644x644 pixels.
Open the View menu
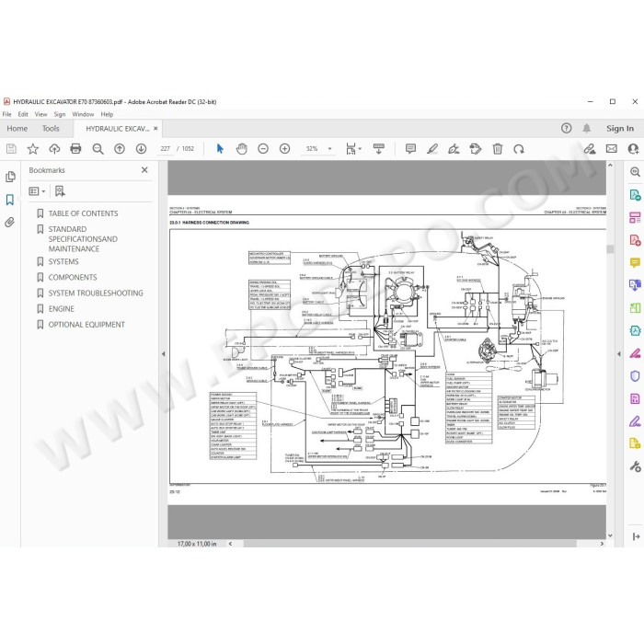40,114
